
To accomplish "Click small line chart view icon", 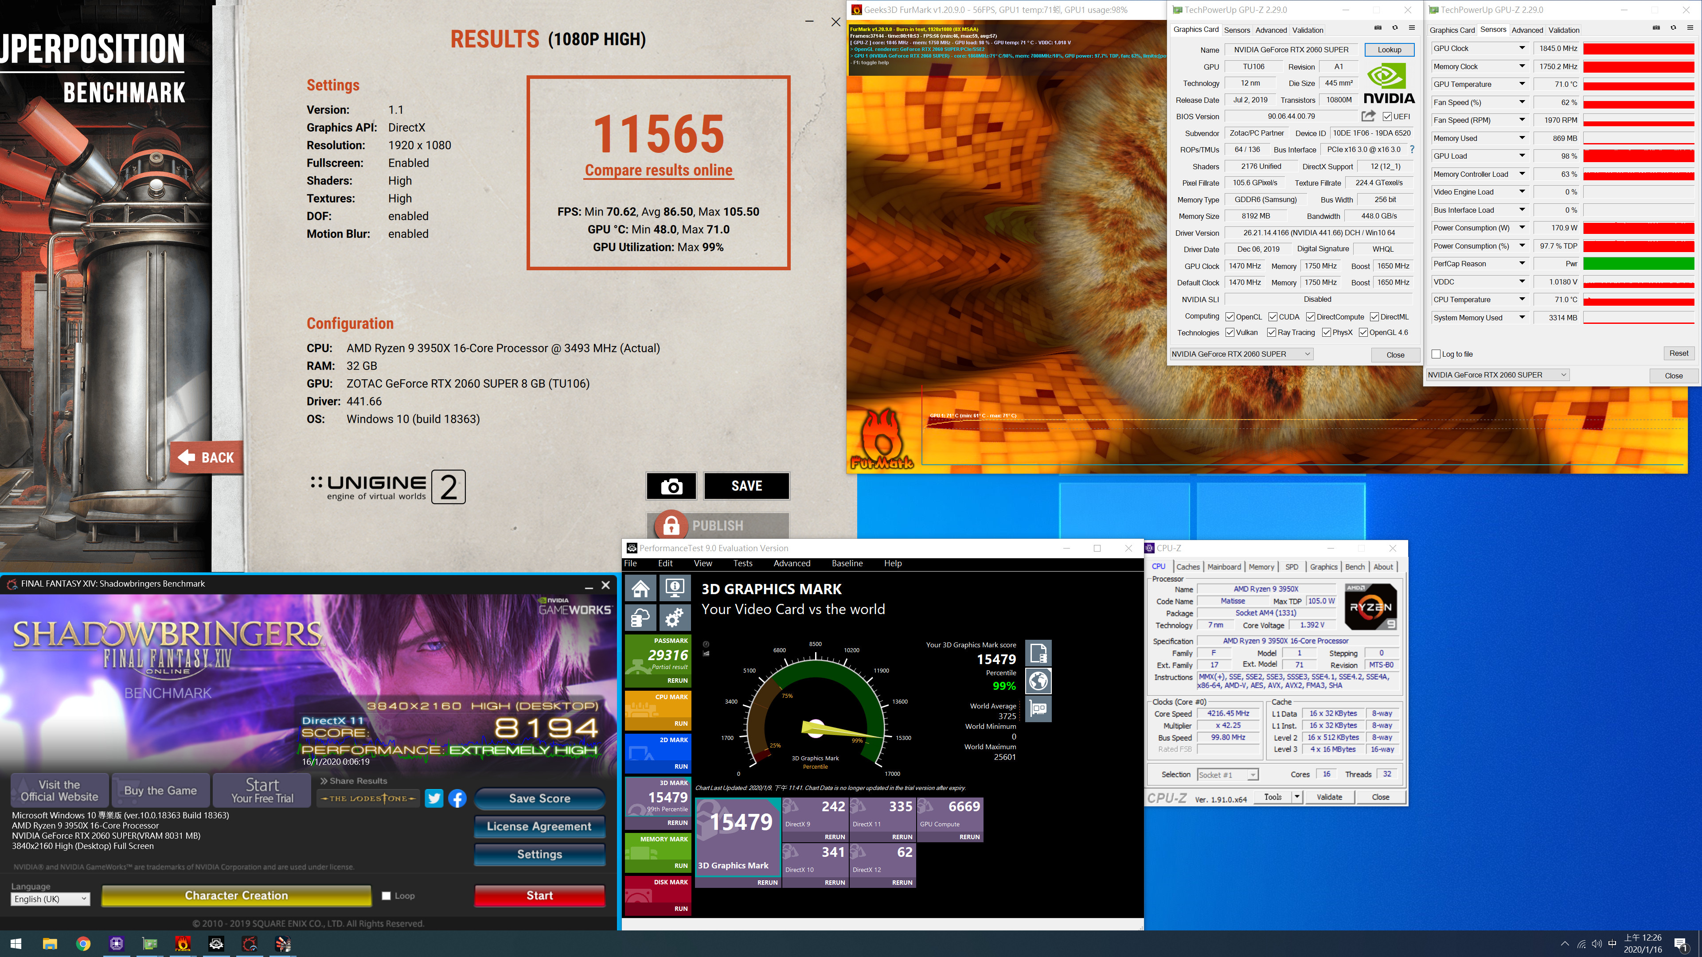I will pos(706,653).
